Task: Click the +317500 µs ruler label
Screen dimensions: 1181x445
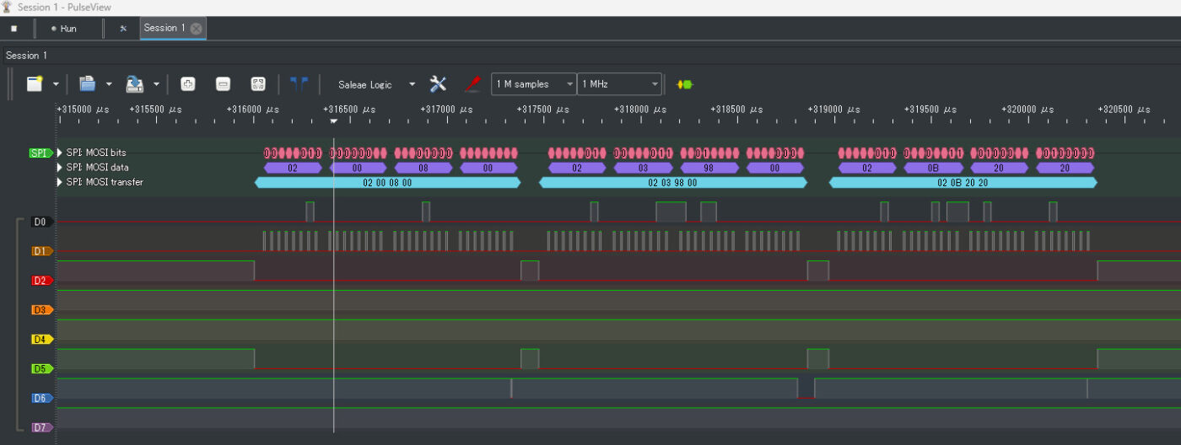Action: (x=543, y=110)
